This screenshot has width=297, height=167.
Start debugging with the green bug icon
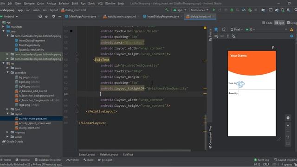pyautogui.click(x=232, y=10)
